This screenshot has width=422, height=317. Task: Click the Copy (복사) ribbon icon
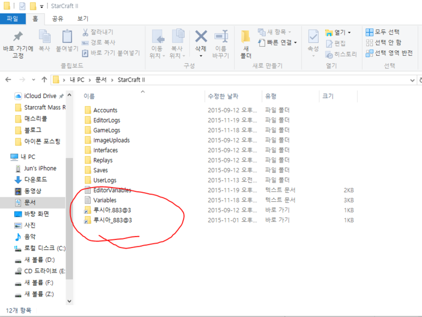[44, 36]
